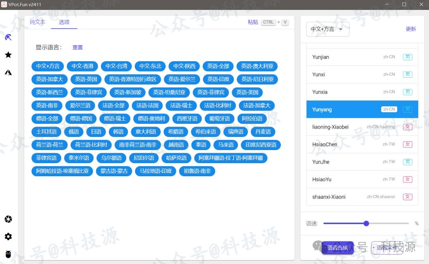Click the VPot.Fun app icon in the title bar
This screenshot has height=264, width=429.
point(4,4)
